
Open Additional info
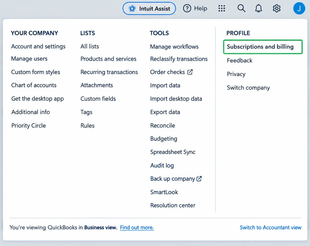point(31,112)
